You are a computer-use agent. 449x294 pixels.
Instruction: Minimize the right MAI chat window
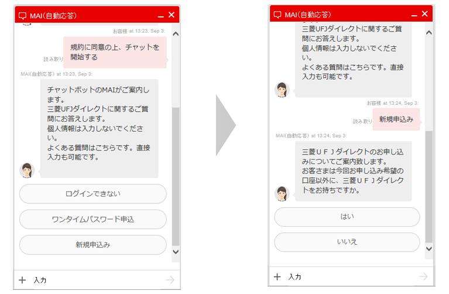pos(414,15)
